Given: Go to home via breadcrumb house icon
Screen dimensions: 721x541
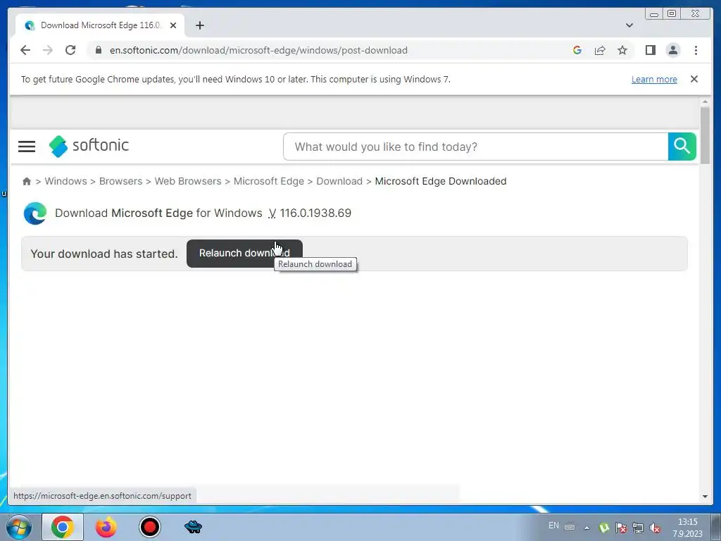Looking at the screenshot, I should tap(27, 181).
